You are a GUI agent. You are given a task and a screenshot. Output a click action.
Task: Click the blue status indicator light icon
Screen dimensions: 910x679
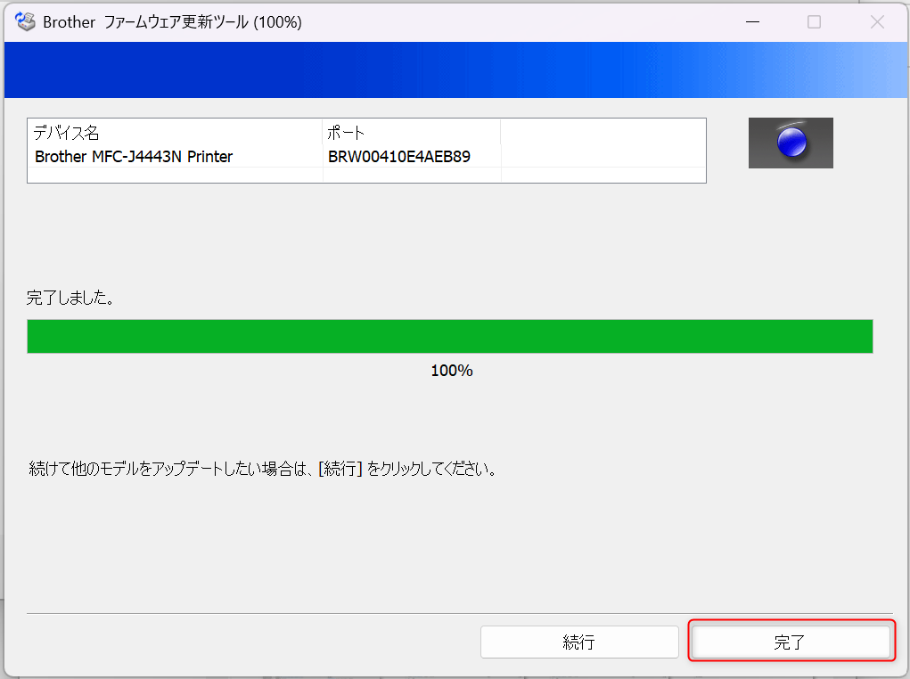pyautogui.click(x=791, y=143)
